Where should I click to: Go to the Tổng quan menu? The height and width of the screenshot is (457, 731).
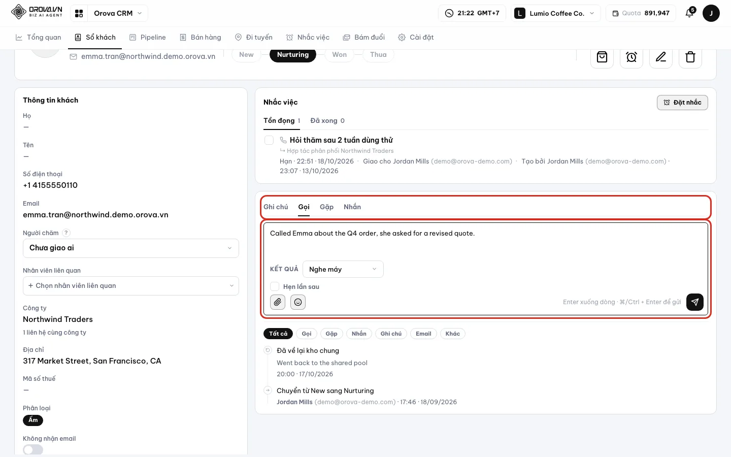point(39,38)
